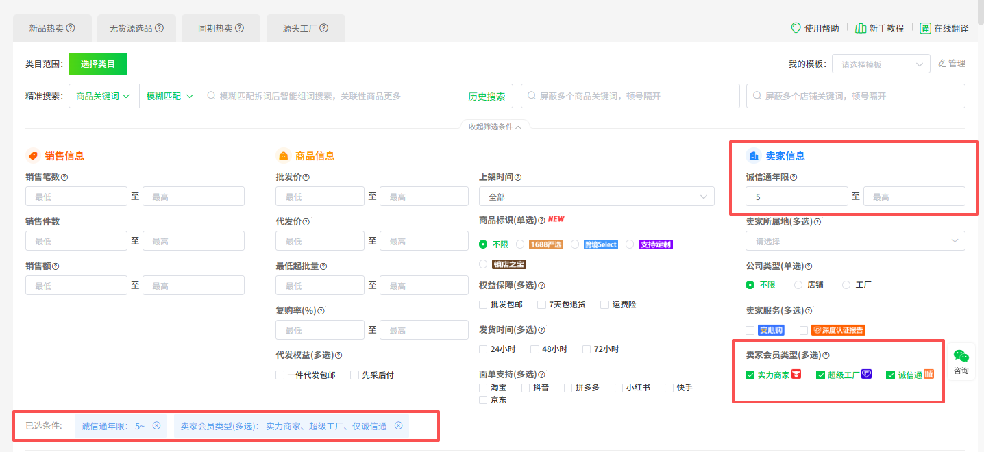
Task: Remove the 诚信通年限 selected filter tag
Action: point(156,426)
